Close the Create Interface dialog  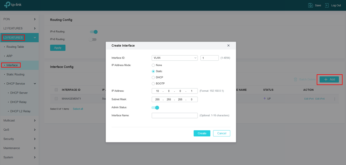pyautogui.click(x=228, y=45)
